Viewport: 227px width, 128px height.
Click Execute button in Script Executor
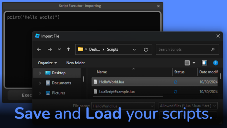pos(20,95)
